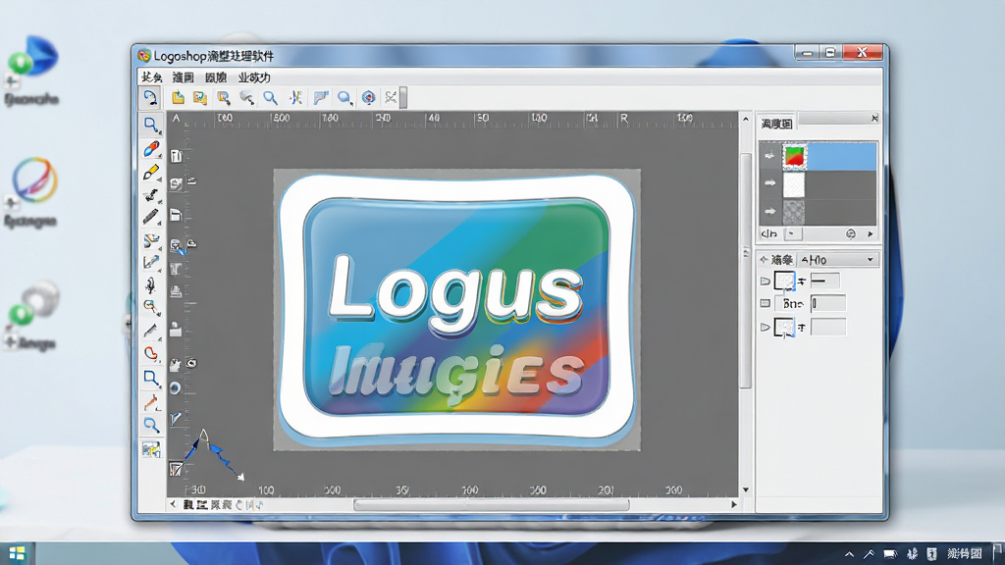Click the small button beside the layer panel footer label
This screenshot has width=1005, height=565.
(x=792, y=233)
